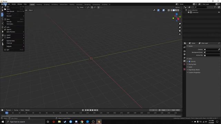Viewport: 221px width, 124px height.
Task: Switch to the Modeling workspace tab
Action: [x=39, y=4]
